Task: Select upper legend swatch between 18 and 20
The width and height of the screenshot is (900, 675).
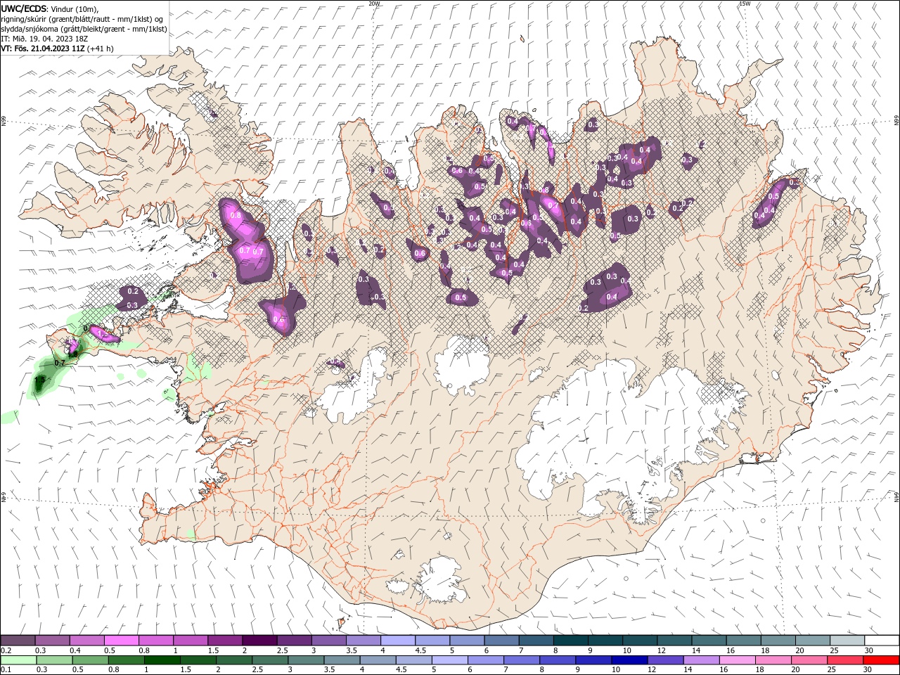Action: click(778, 641)
